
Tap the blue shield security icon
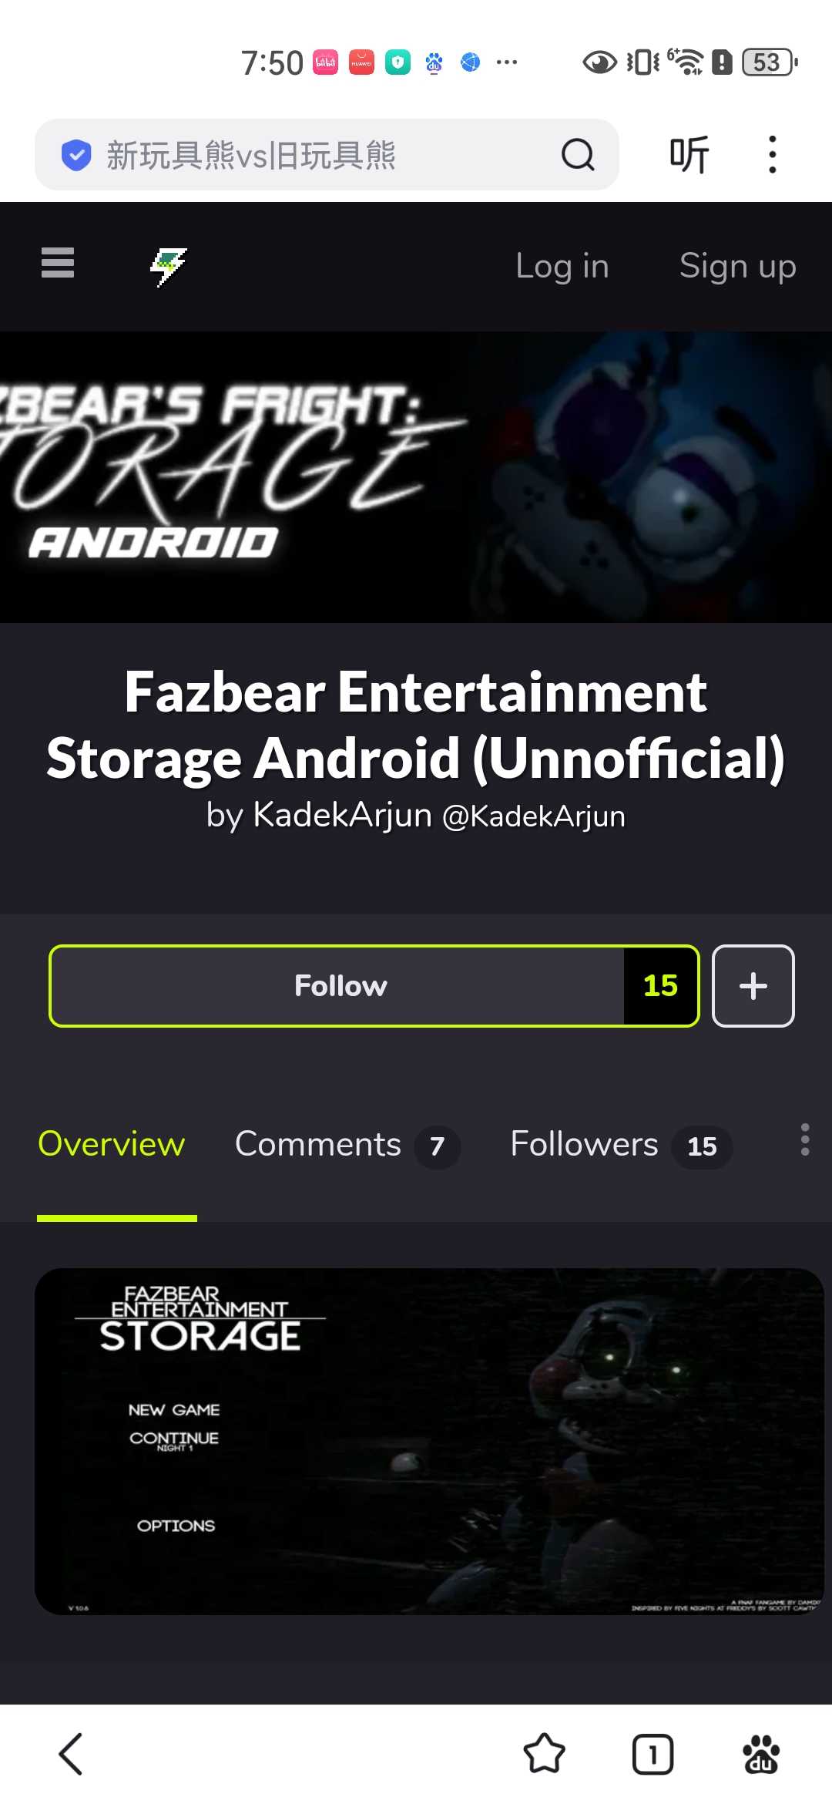[x=76, y=155]
